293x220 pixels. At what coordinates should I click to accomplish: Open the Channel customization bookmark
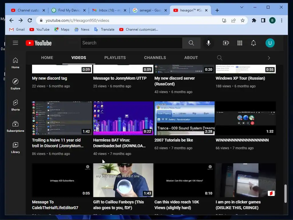(x=139, y=30)
